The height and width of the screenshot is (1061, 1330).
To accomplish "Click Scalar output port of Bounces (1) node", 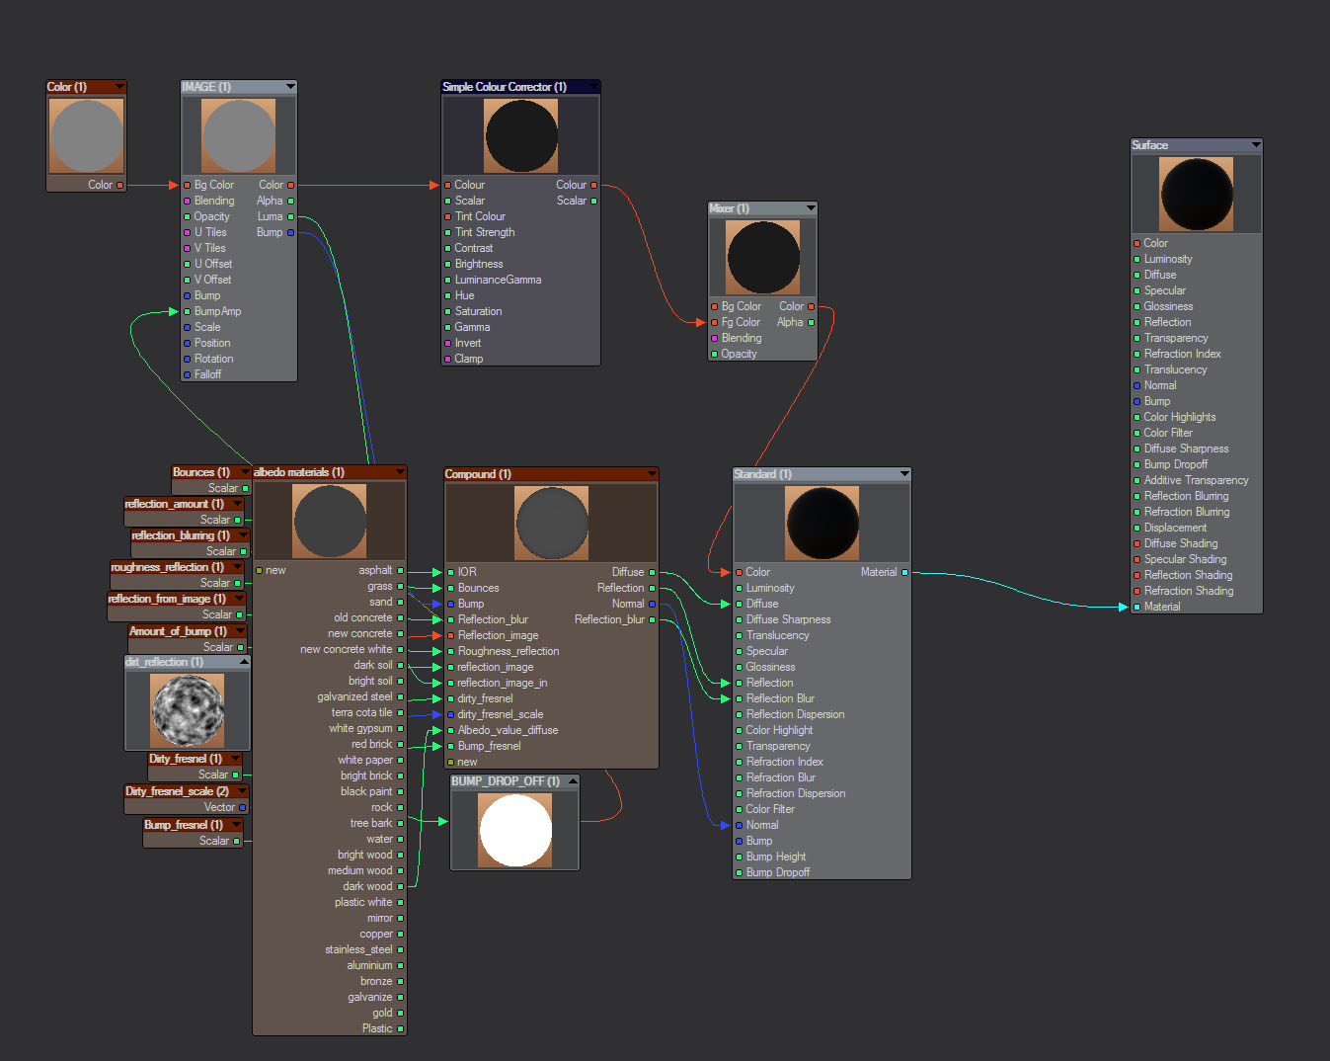I will click(245, 488).
